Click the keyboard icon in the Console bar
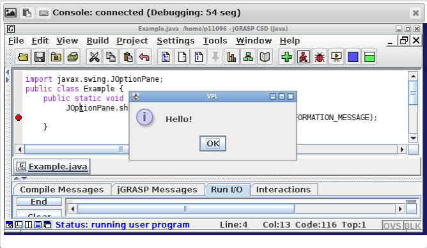427x248 pixels. tap(43, 13)
